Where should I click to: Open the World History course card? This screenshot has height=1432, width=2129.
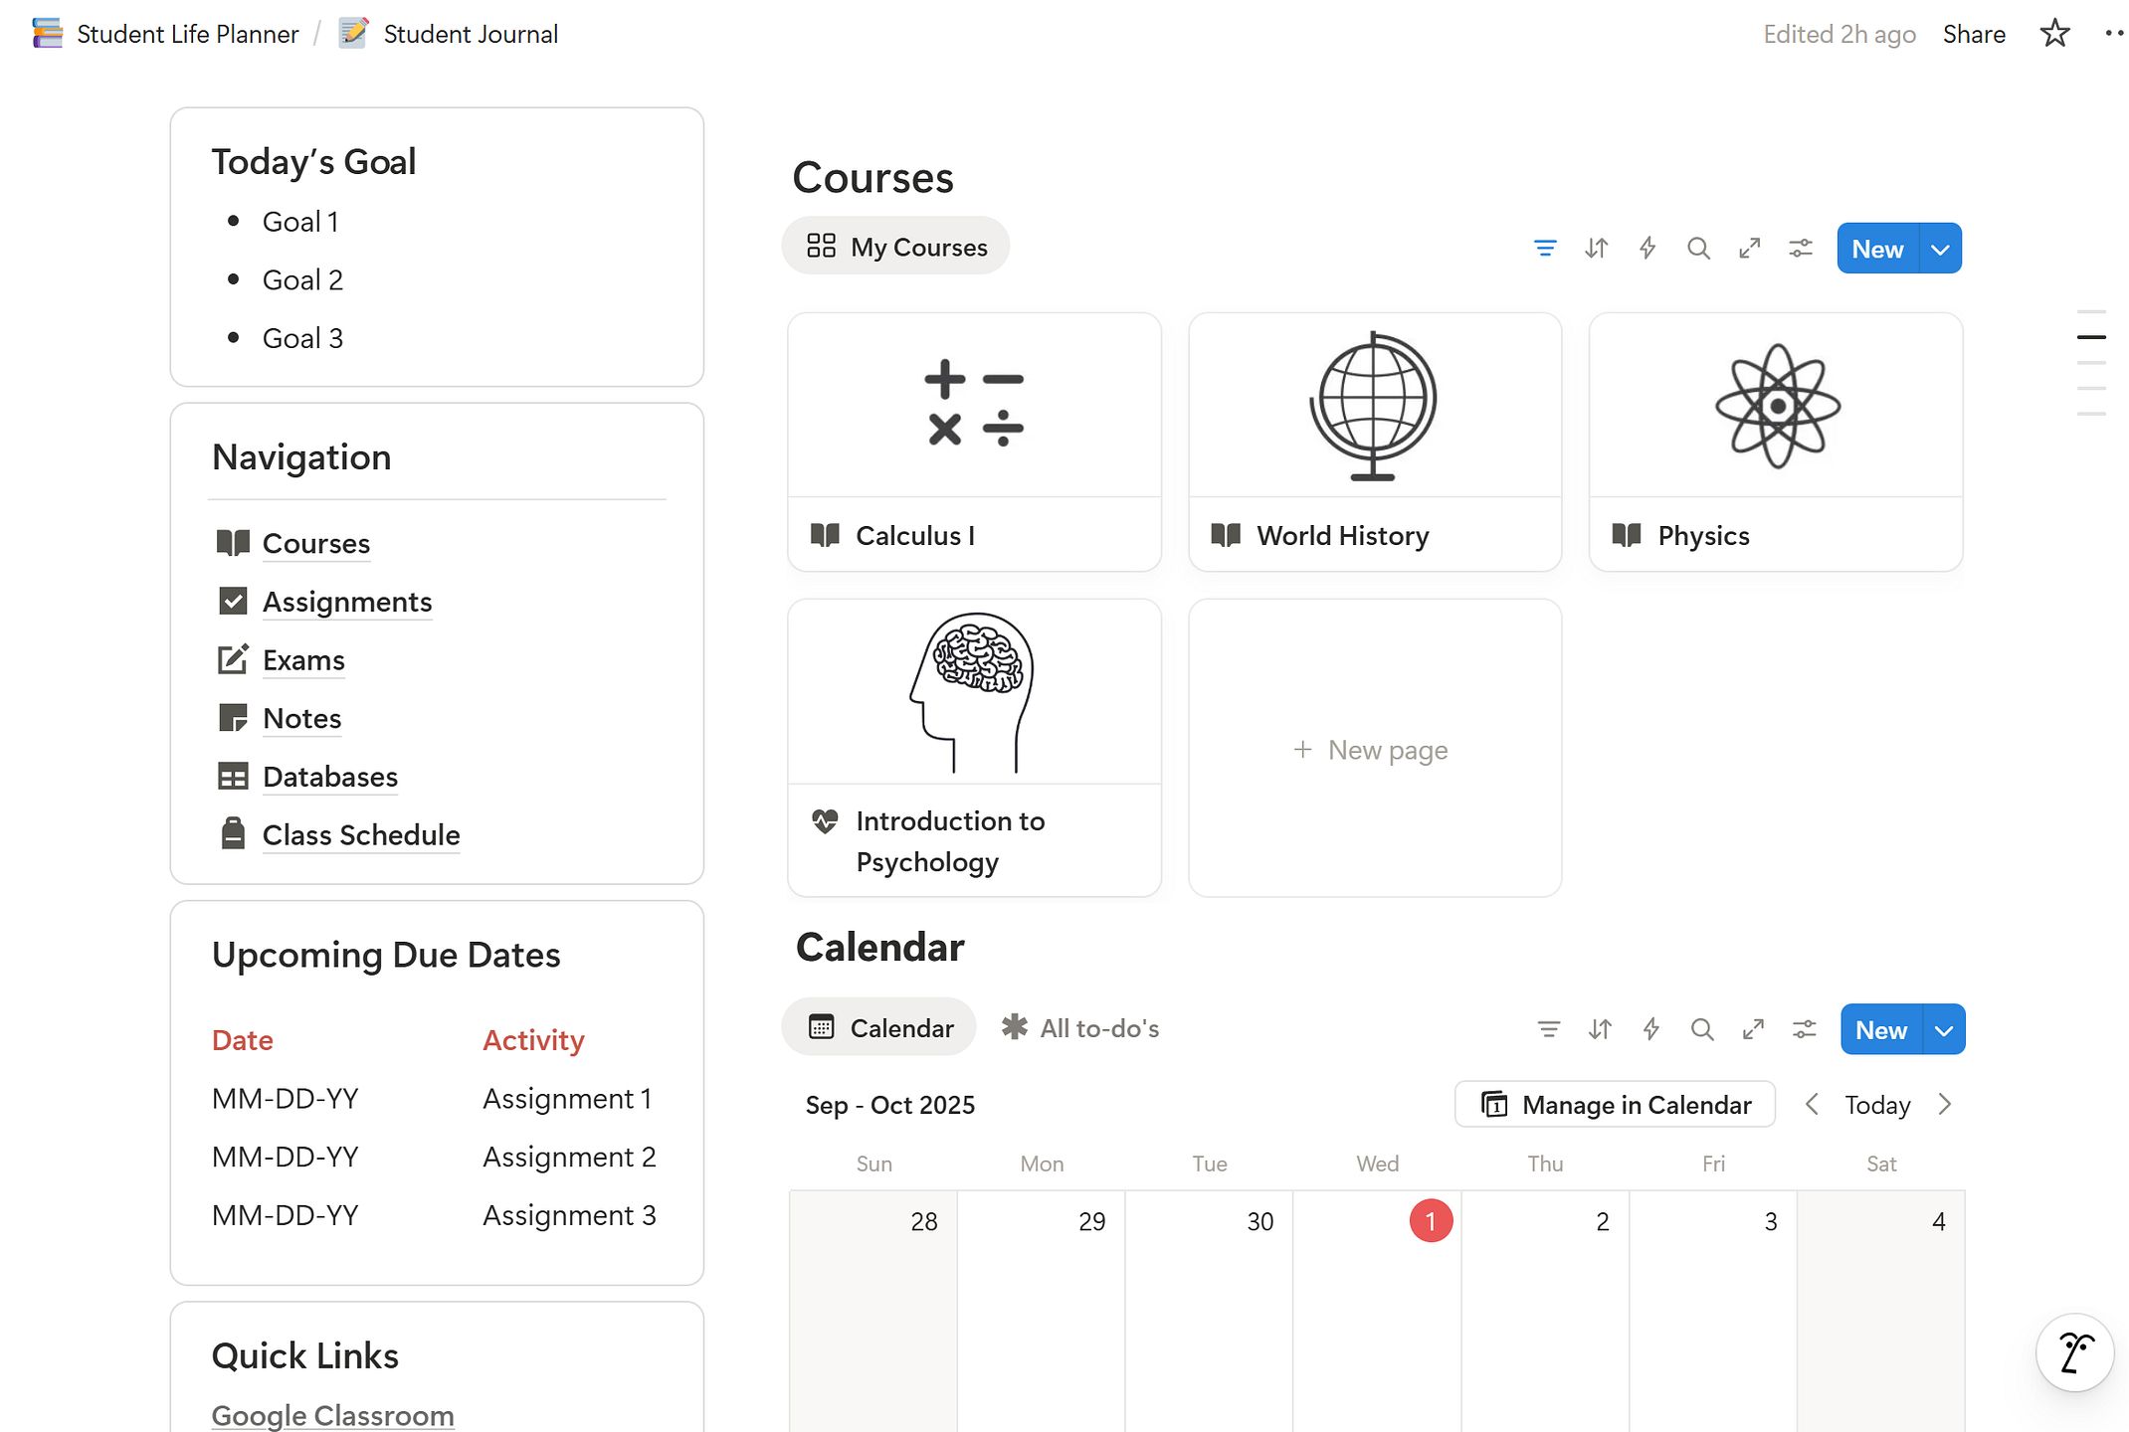(1375, 443)
